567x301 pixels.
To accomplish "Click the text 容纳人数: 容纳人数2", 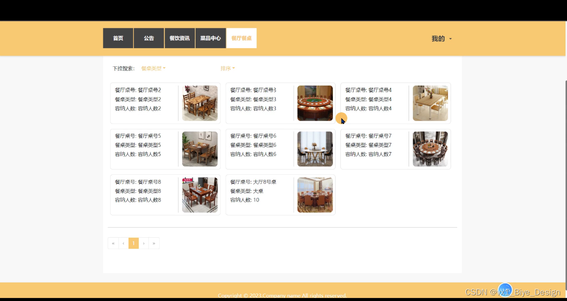I will point(138,108).
